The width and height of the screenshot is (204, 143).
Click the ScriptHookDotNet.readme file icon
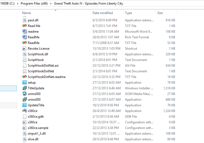point(25,77)
